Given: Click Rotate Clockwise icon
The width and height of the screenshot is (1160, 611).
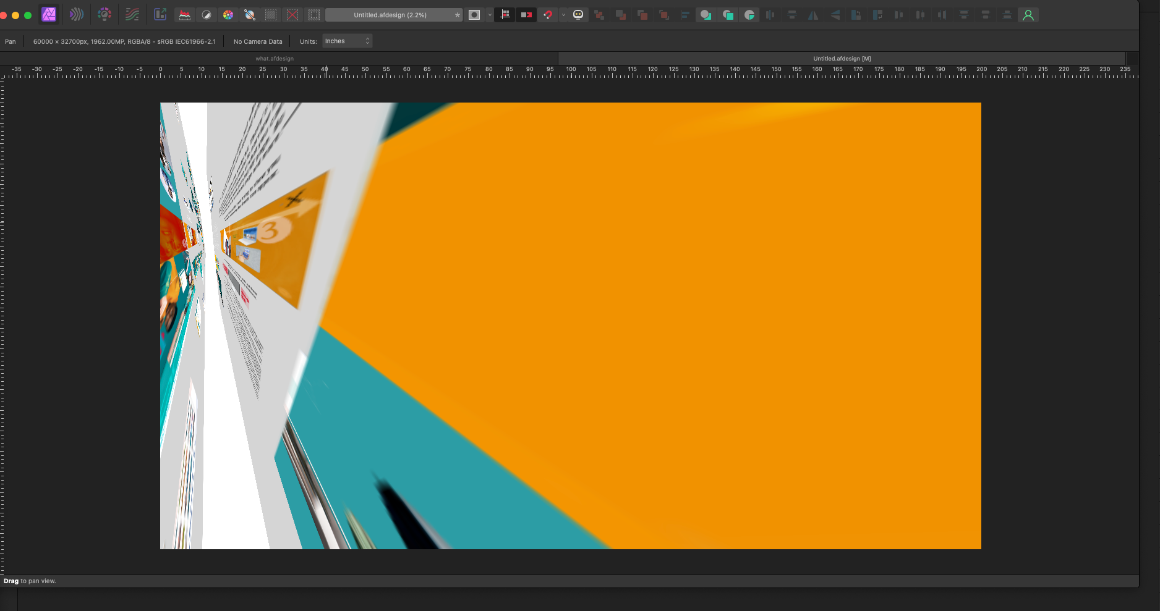Looking at the screenshot, I should click(x=877, y=15).
